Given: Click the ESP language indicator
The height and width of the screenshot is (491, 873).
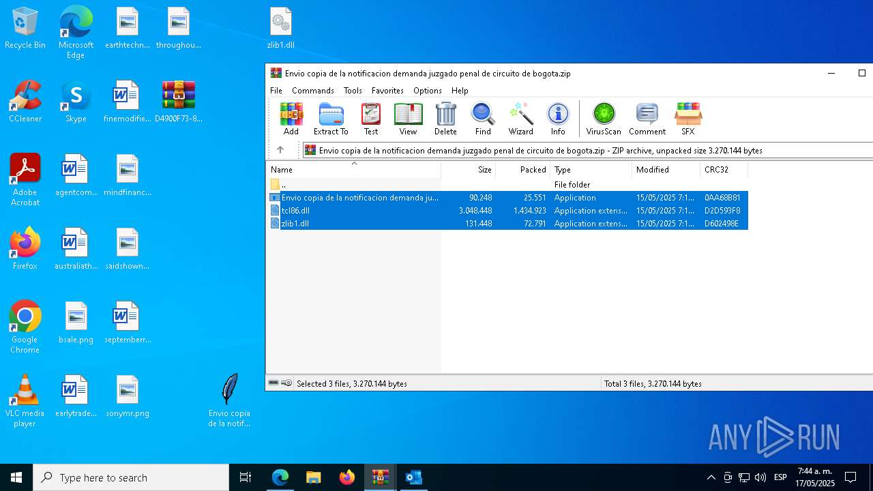Looking at the screenshot, I should (781, 477).
